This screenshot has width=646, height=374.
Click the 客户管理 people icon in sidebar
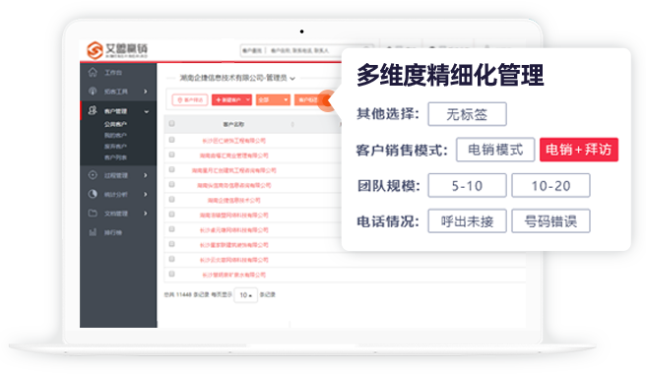[x=93, y=110]
